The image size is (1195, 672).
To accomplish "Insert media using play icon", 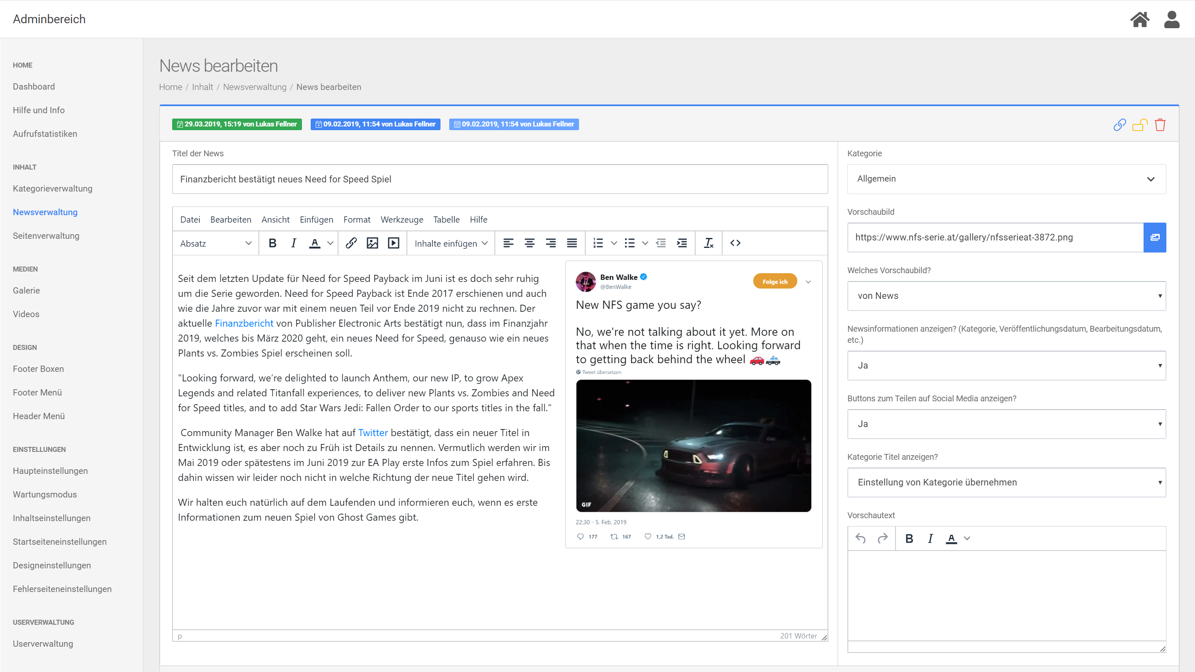I will (x=393, y=243).
